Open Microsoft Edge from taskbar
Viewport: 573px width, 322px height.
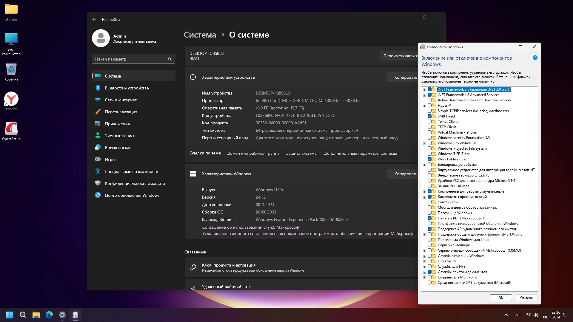[x=49, y=315]
